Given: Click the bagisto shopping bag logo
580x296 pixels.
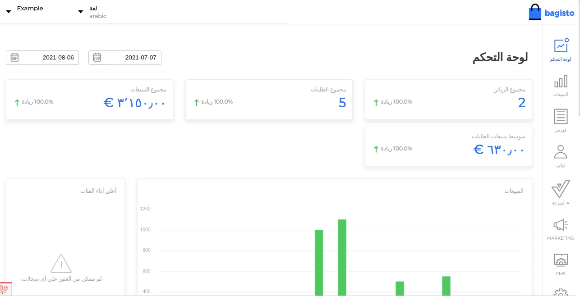Looking at the screenshot, I should [535, 13].
